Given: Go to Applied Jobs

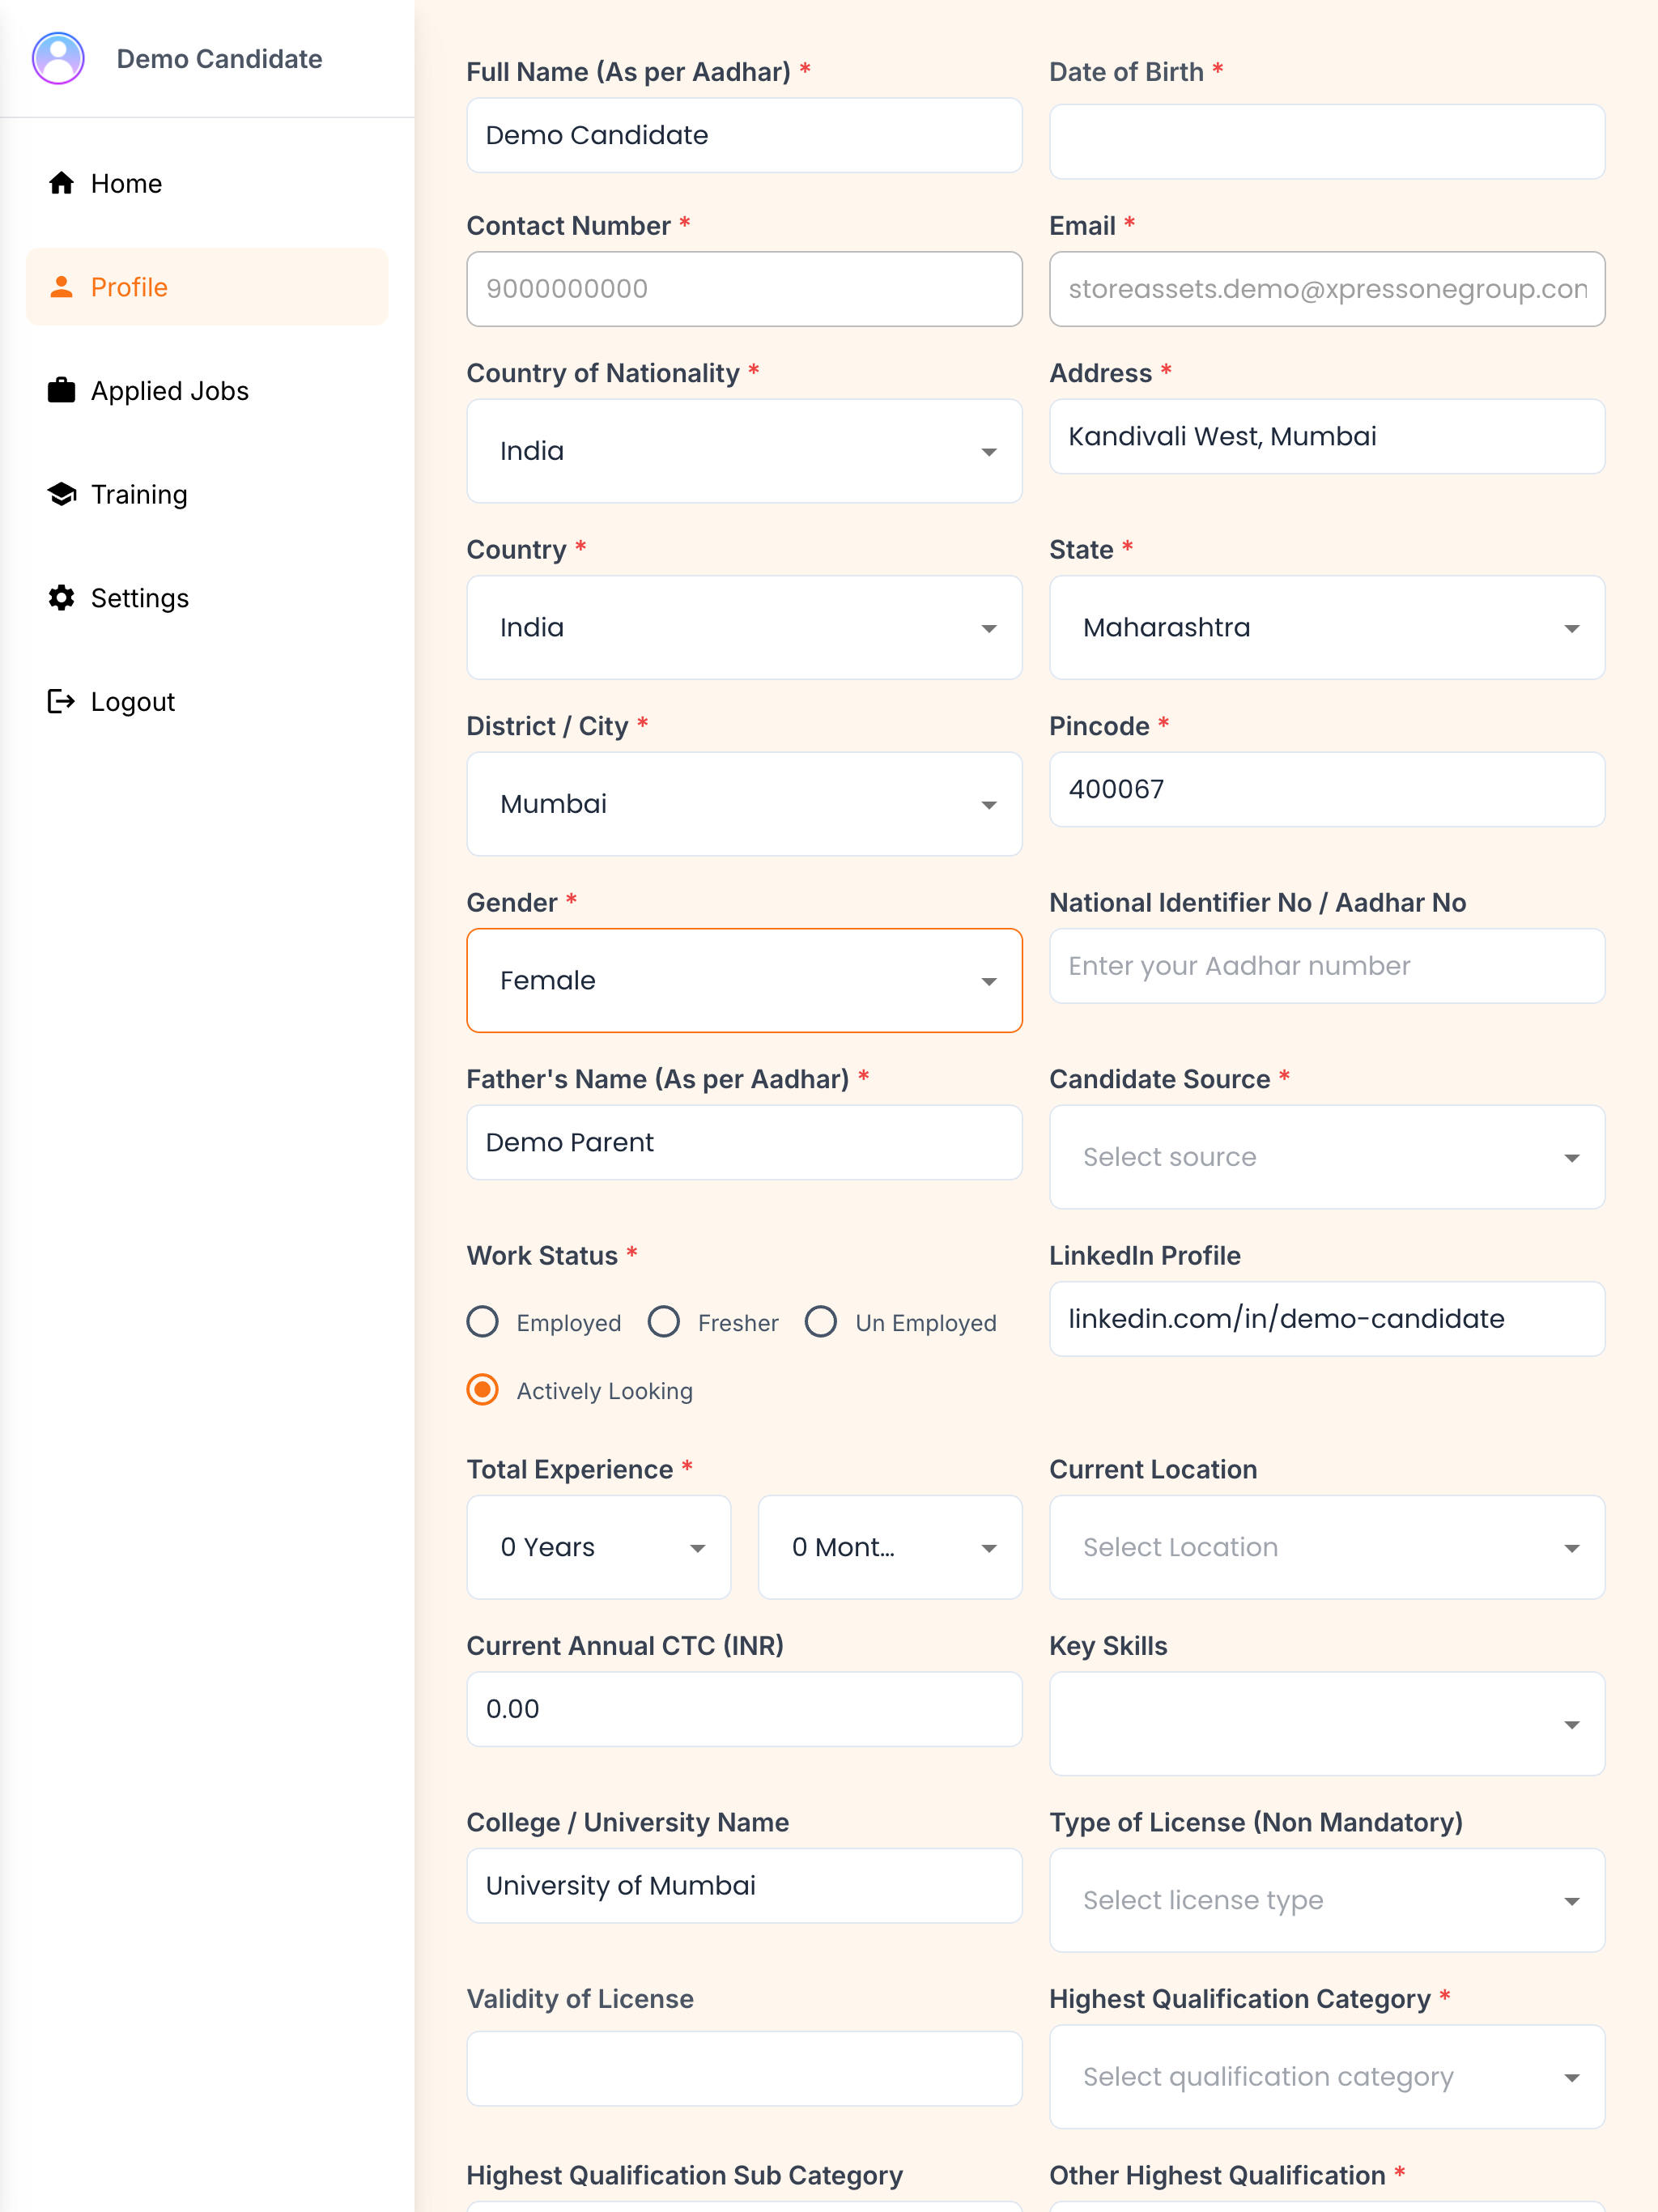Looking at the screenshot, I should coord(207,390).
